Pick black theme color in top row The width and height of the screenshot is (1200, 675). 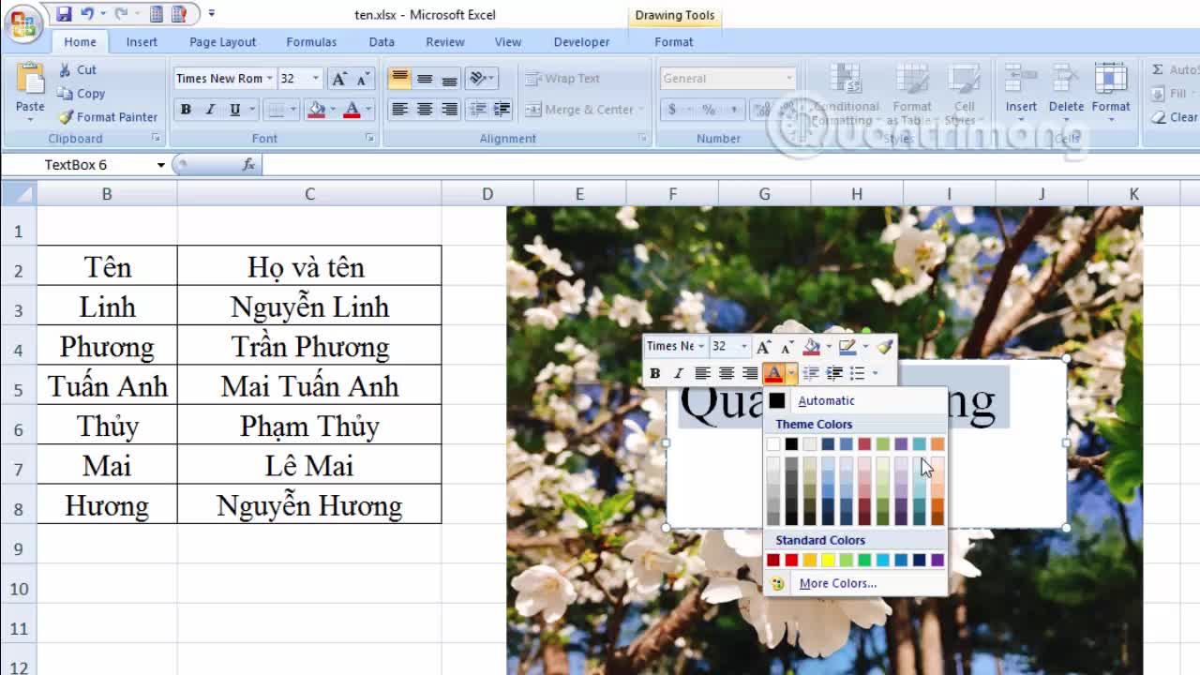coord(791,443)
